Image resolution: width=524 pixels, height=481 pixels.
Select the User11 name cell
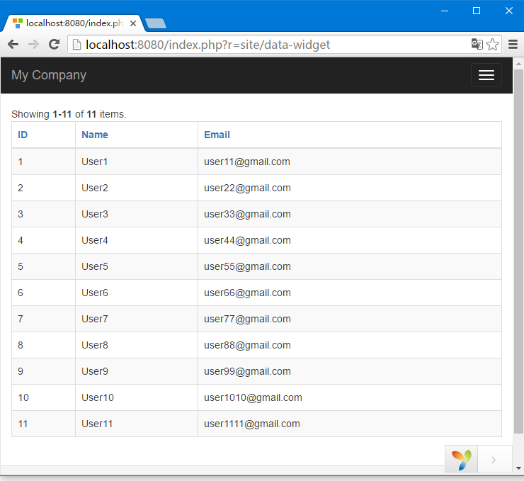tap(137, 424)
